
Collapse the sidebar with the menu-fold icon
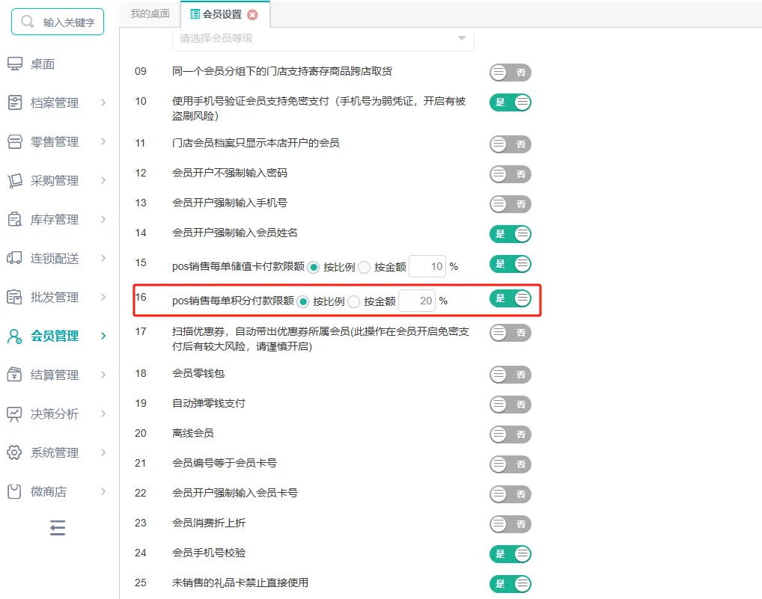58,528
